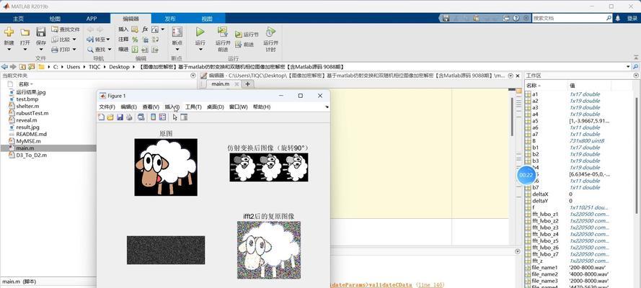
Task: Click the insert colorbar icon in Figure 1
Action: tap(154, 117)
